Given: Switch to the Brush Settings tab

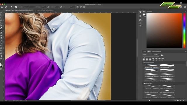Looking at the screenshot, I should coord(157,51).
